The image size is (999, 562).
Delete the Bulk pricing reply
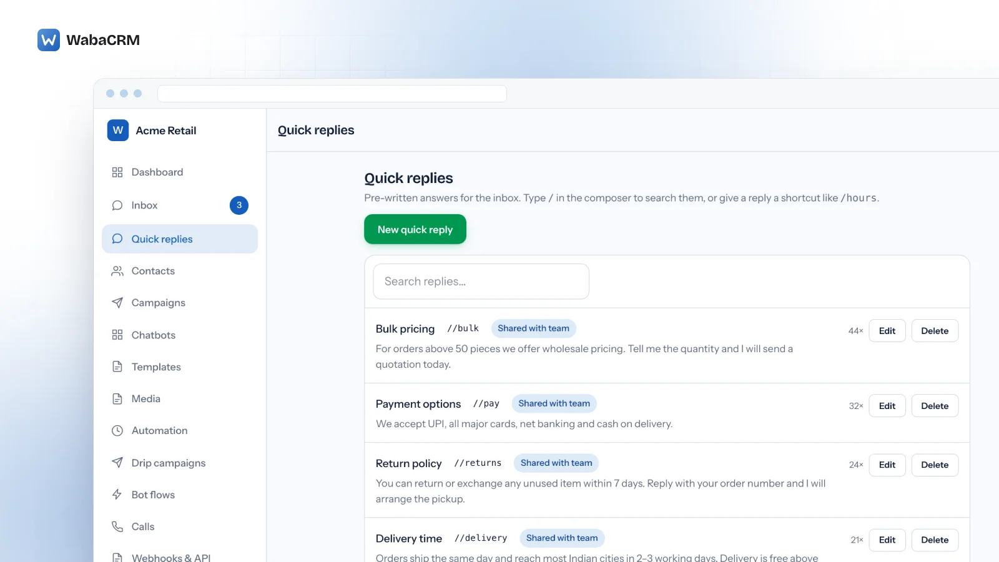click(935, 331)
